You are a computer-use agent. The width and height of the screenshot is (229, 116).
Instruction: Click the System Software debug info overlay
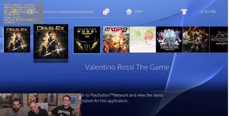click(24, 13)
